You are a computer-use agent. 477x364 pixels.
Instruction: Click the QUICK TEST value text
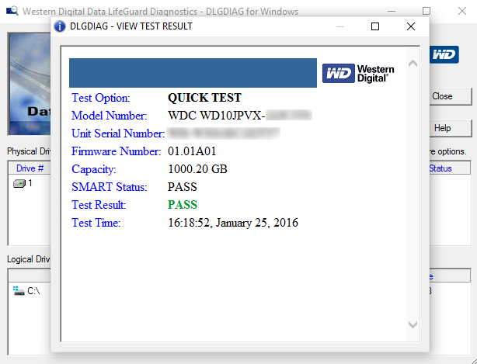(x=205, y=98)
